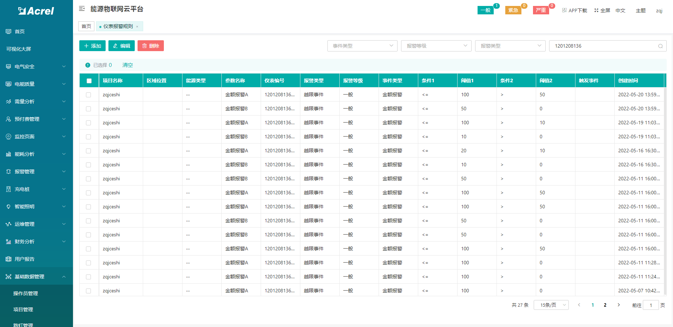Click the search magnifier icon

coord(660,46)
